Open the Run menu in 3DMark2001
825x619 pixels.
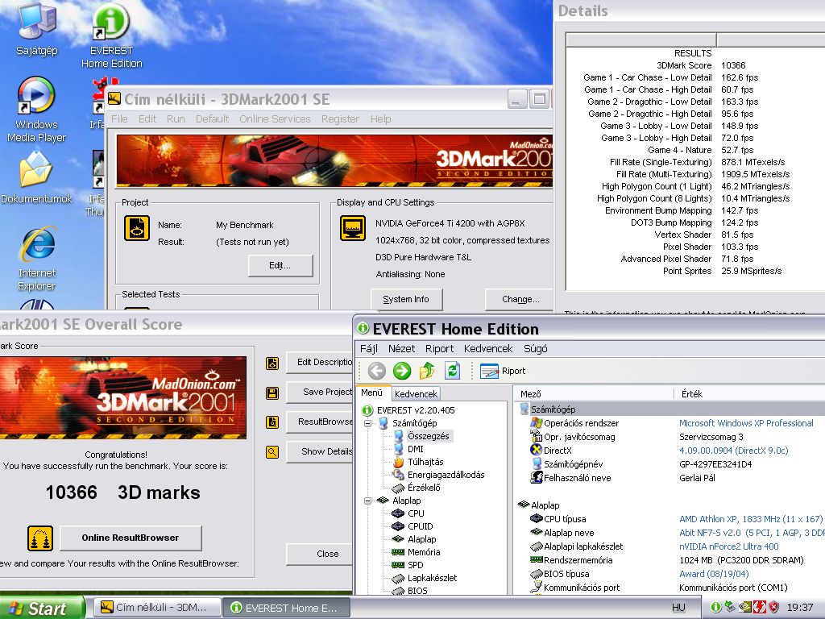(176, 119)
